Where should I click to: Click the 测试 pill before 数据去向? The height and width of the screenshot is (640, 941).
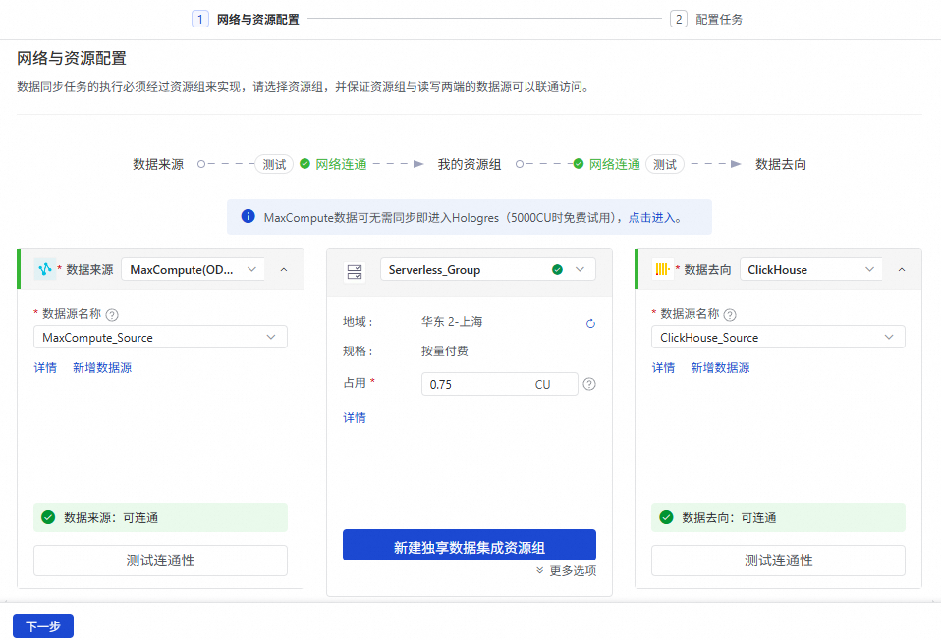click(x=665, y=164)
